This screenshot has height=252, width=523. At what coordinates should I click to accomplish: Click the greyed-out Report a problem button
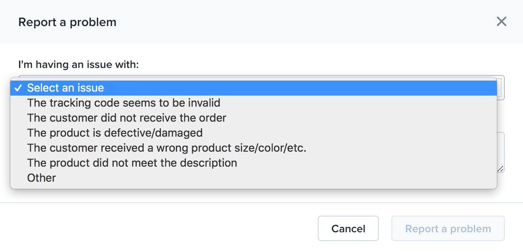tap(448, 229)
